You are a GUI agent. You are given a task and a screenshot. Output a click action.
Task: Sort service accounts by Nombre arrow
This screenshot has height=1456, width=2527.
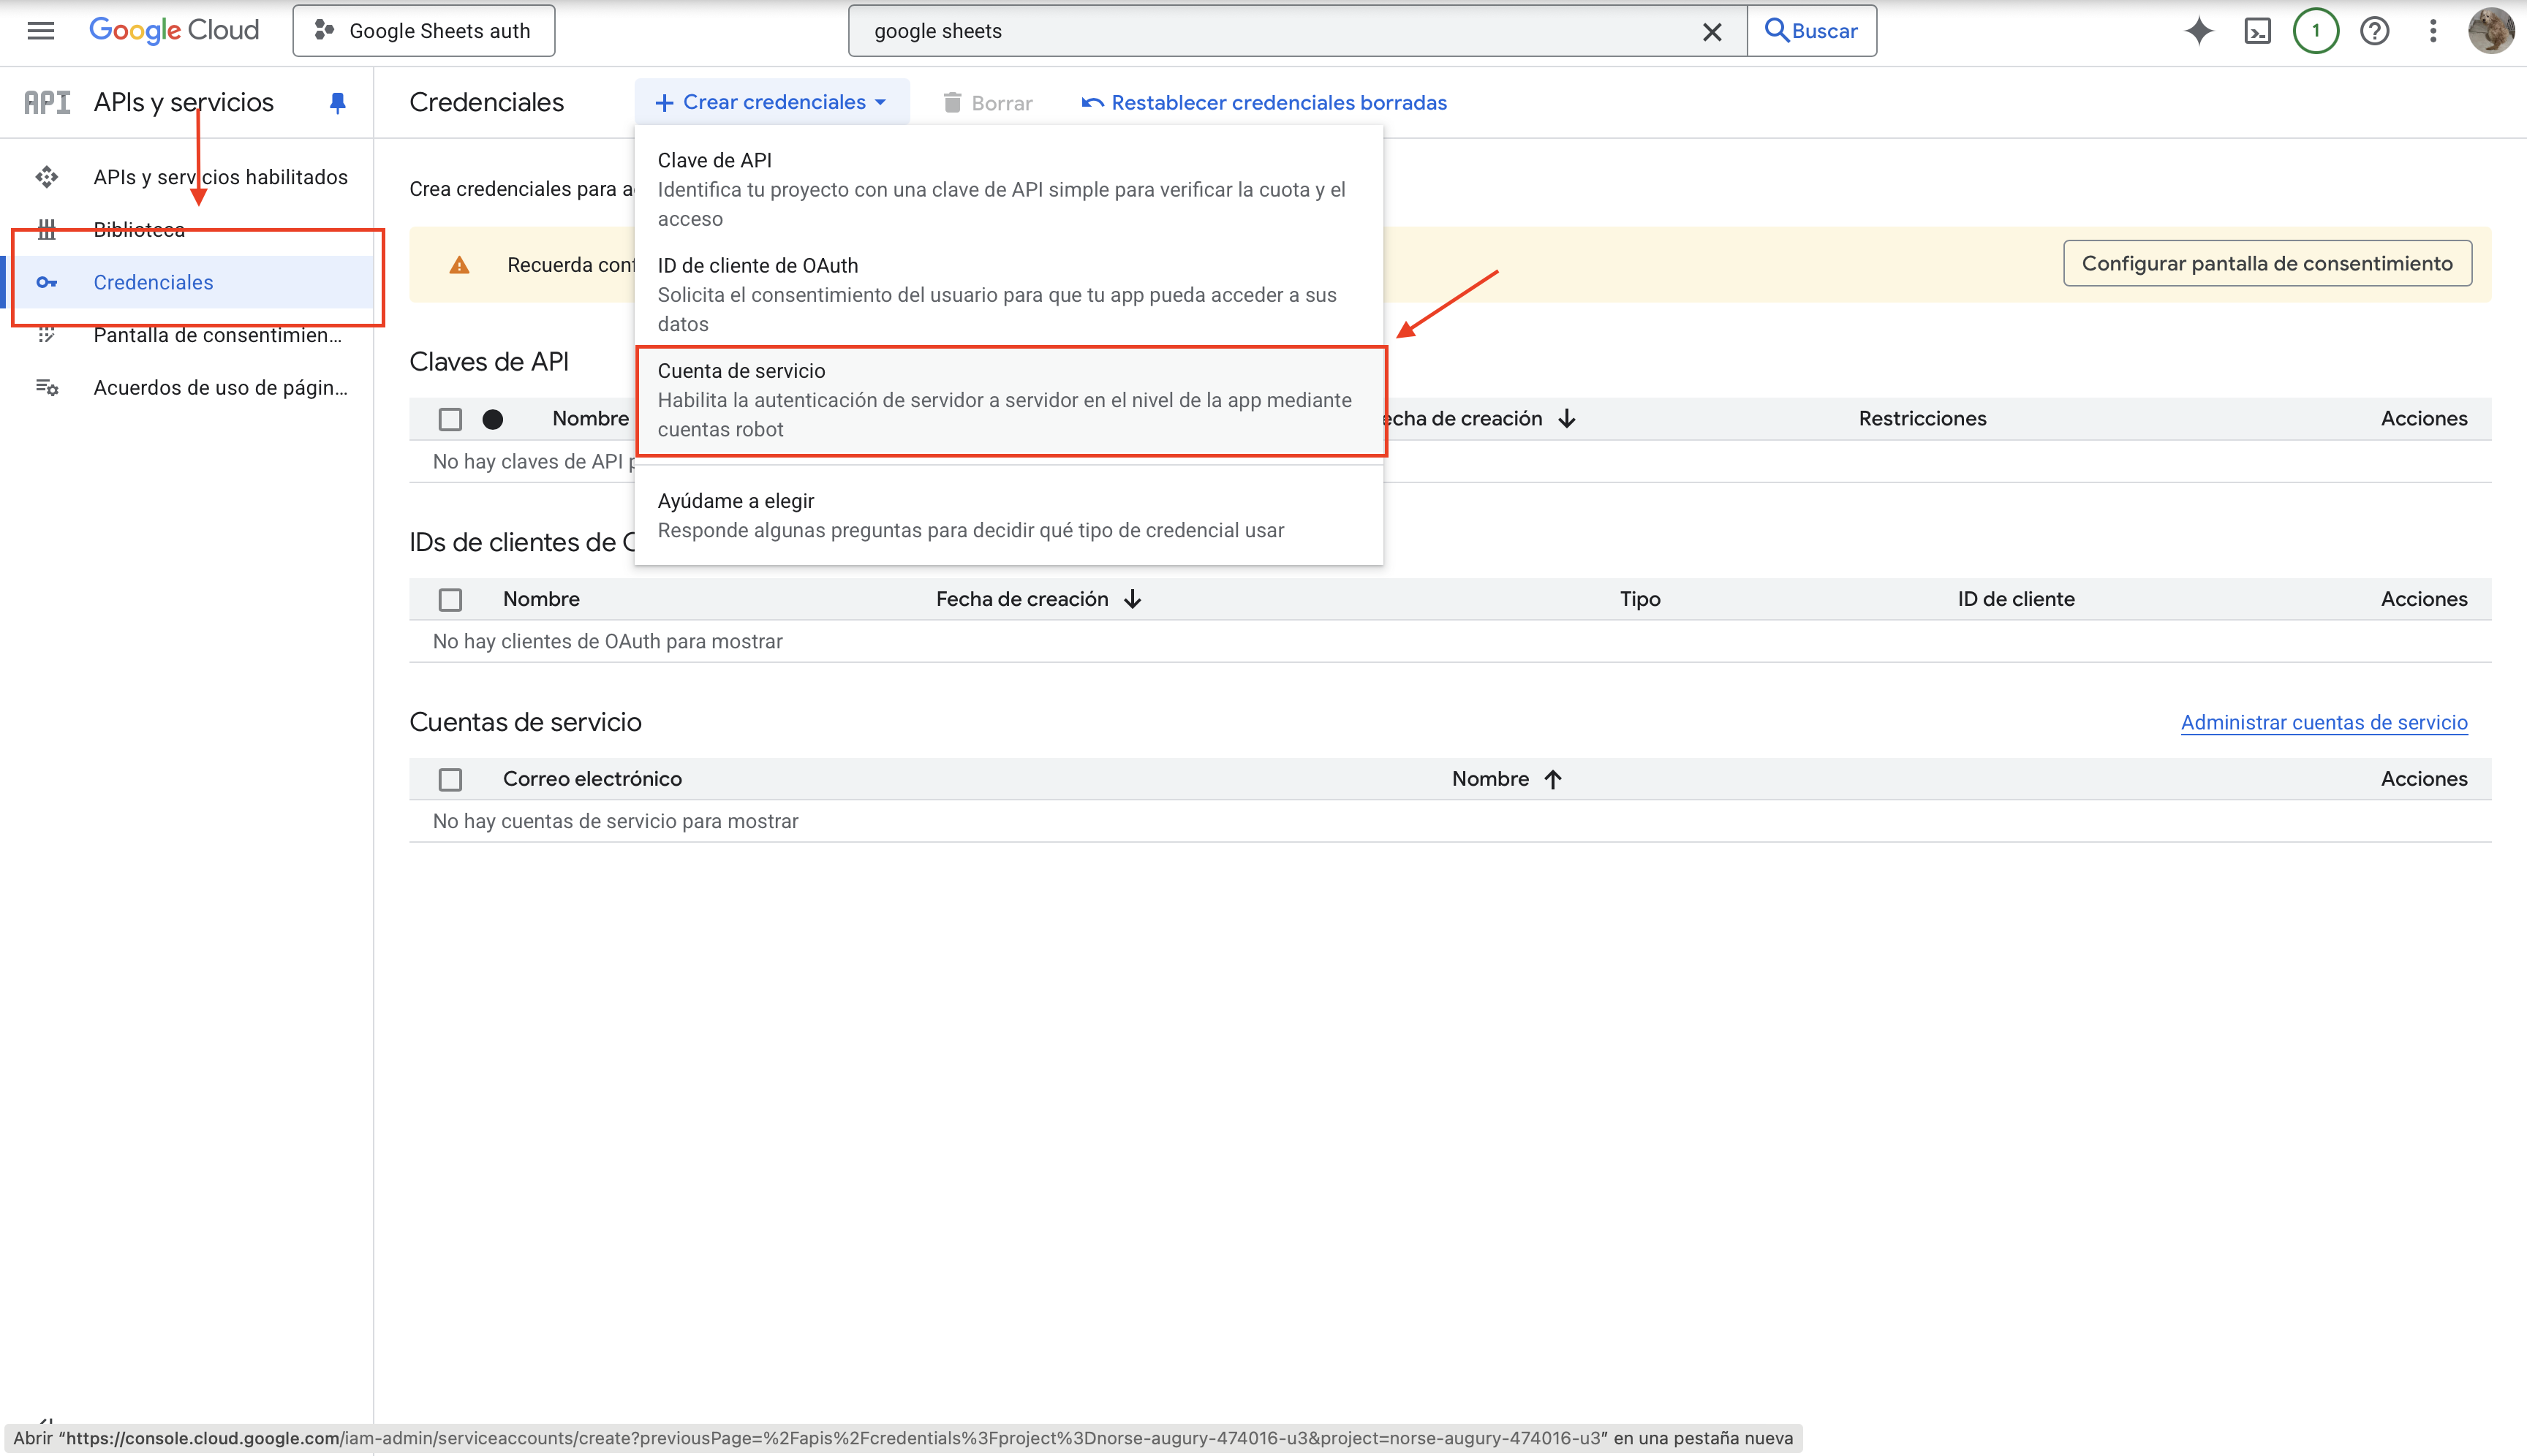[1552, 779]
